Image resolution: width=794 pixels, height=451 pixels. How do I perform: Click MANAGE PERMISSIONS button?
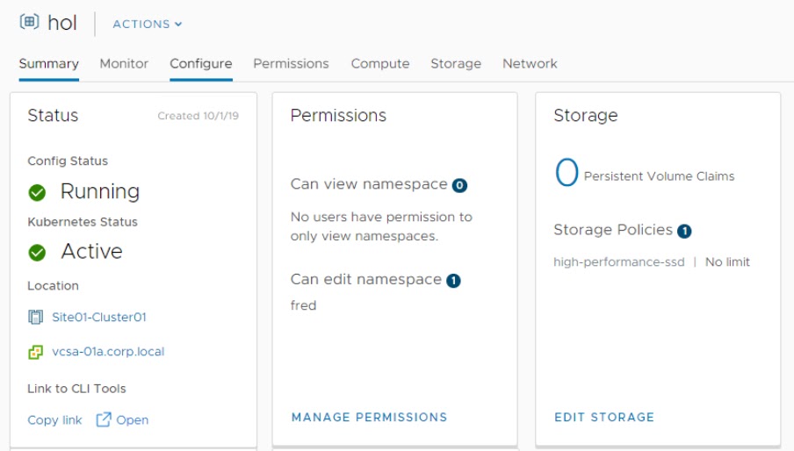click(x=369, y=417)
